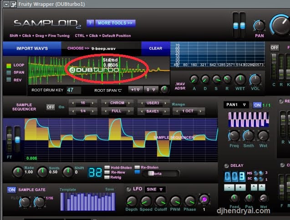Click the ADSR WET knob

pyautogui.click(x=240, y=80)
